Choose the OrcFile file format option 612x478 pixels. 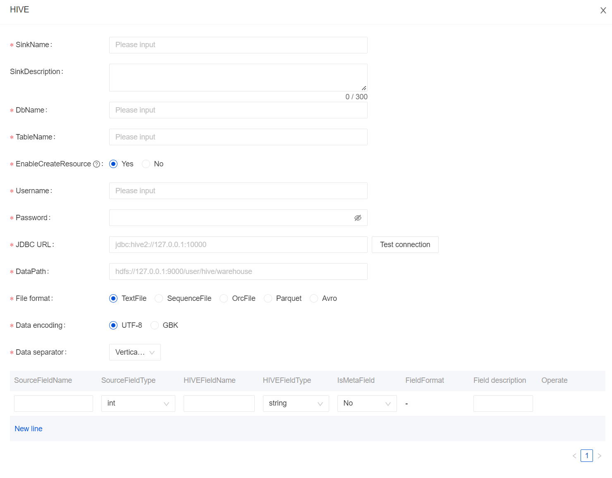[x=224, y=298]
